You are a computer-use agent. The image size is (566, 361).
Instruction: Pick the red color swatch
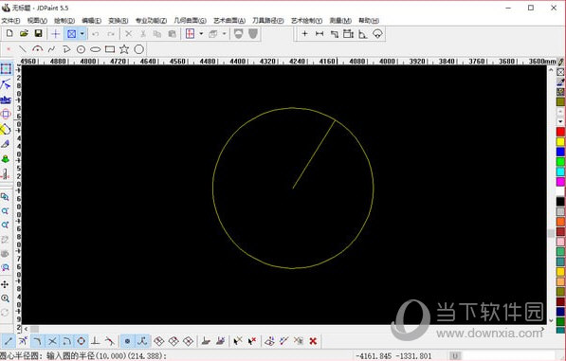click(560, 132)
